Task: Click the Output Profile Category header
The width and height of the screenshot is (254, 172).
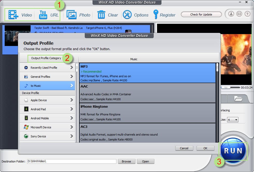Action: click(46, 58)
